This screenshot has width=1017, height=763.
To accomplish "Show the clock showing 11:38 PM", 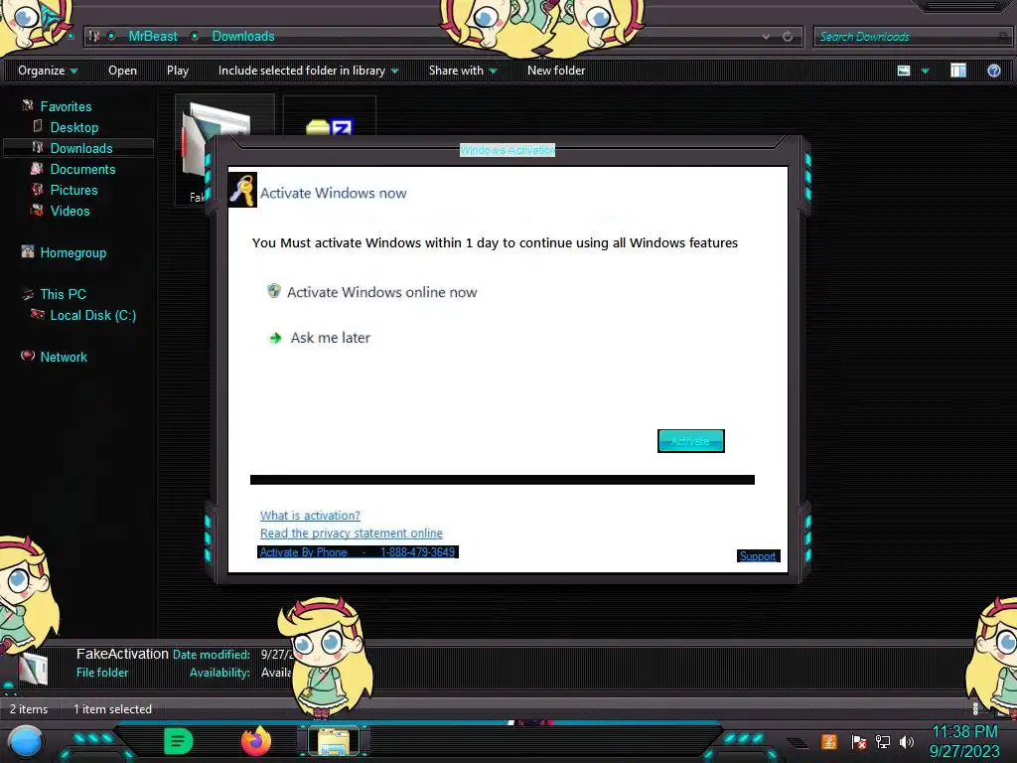I will (964, 732).
